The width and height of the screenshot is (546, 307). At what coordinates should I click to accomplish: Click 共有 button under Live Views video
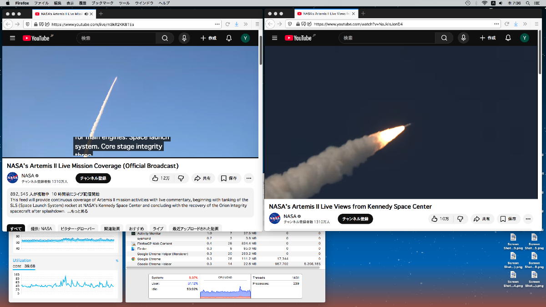click(x=482, y=219)
